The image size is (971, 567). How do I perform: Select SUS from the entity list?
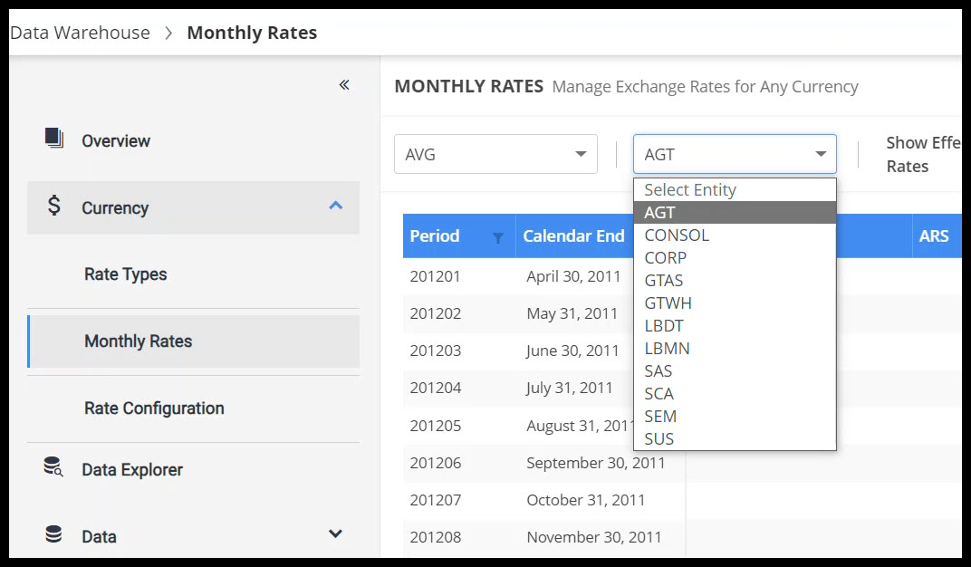(x=659, y=439)
